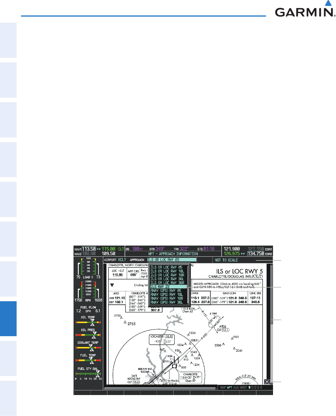Open the APPROACH selection field
The image size is (336, 416).
coord(171,260)
